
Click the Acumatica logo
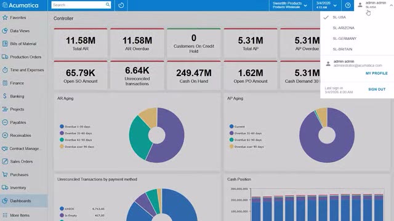(20, 6)
